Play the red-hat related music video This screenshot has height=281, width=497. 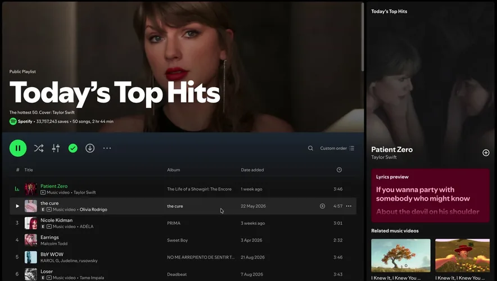[463, 255]
